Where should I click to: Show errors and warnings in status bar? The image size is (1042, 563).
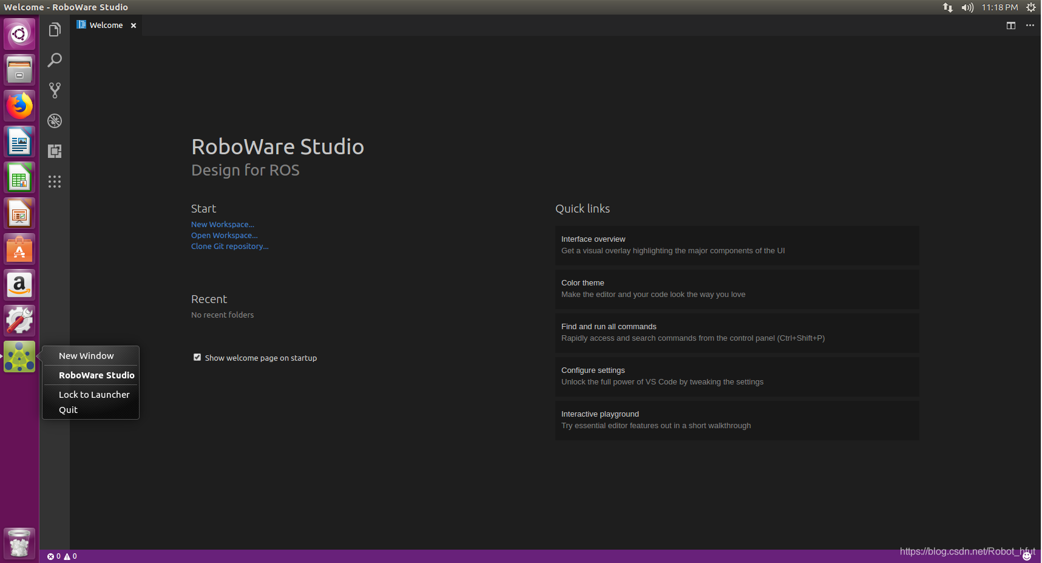click(62, 556)
